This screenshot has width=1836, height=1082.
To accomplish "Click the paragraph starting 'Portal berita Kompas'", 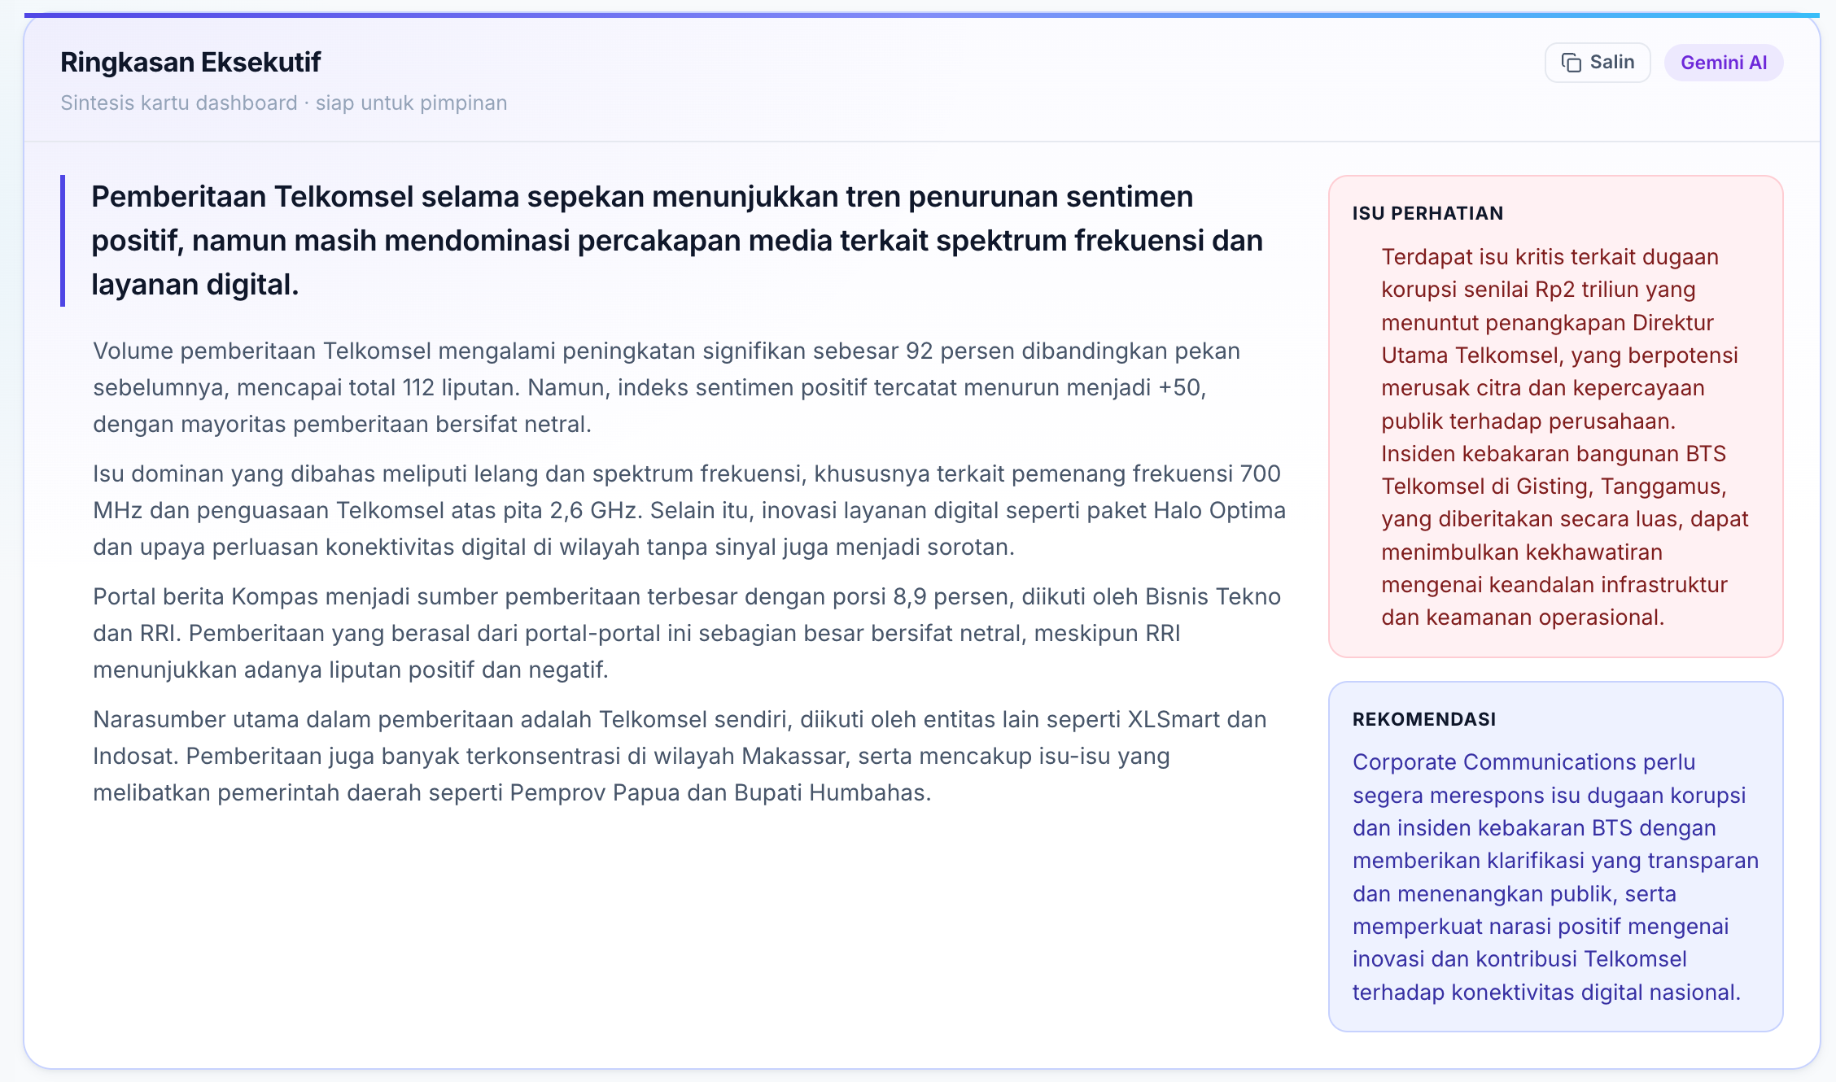I will [x=687, y=633].
